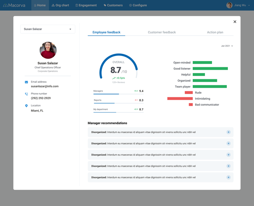Click the email envelope icon
254x206 pixels.
point(26,82)
